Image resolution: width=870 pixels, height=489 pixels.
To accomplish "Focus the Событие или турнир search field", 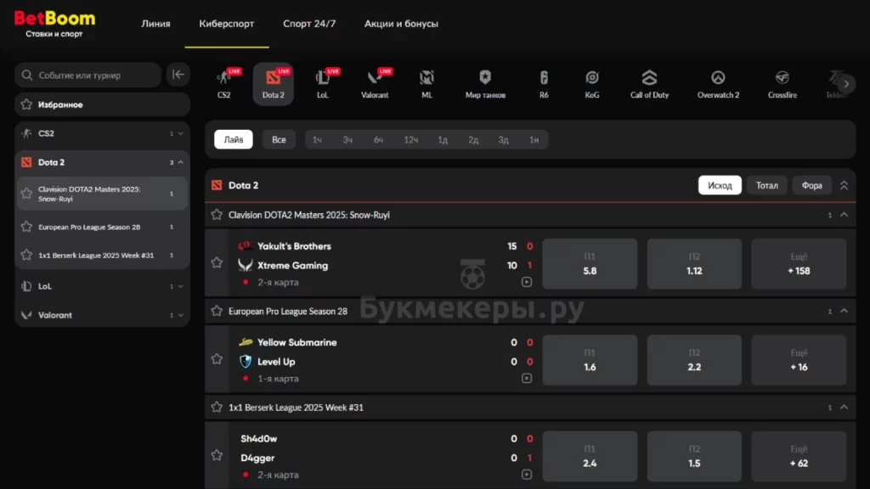I will tap(88, 75).
